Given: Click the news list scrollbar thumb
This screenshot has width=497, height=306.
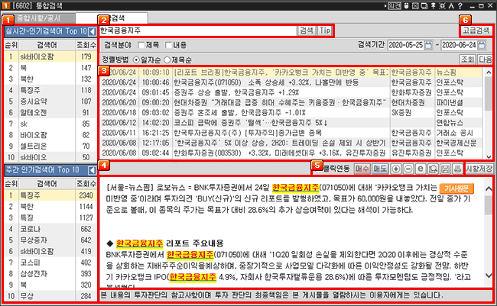Looking at the screenshot, I should (x=489, y=94).
